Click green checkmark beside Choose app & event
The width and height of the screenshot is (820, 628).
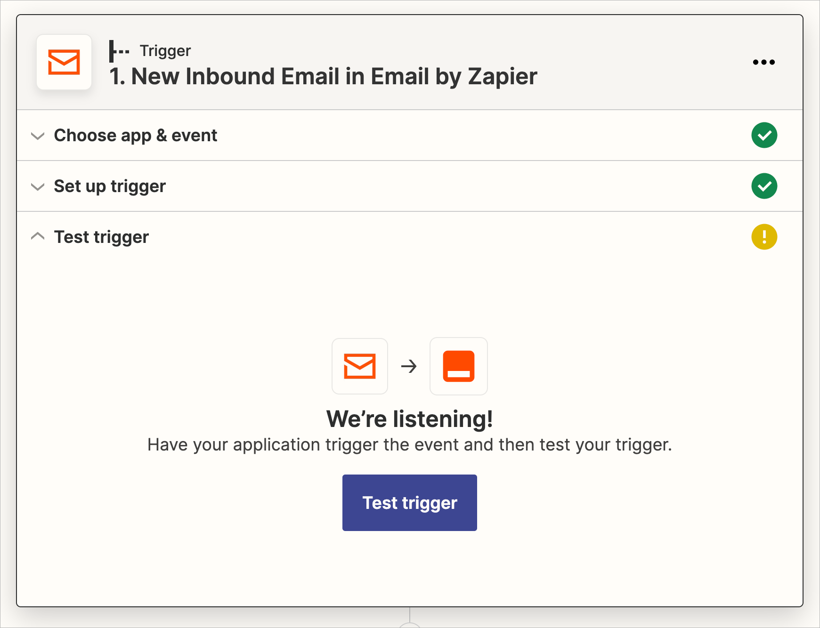(x=764, y=136)
